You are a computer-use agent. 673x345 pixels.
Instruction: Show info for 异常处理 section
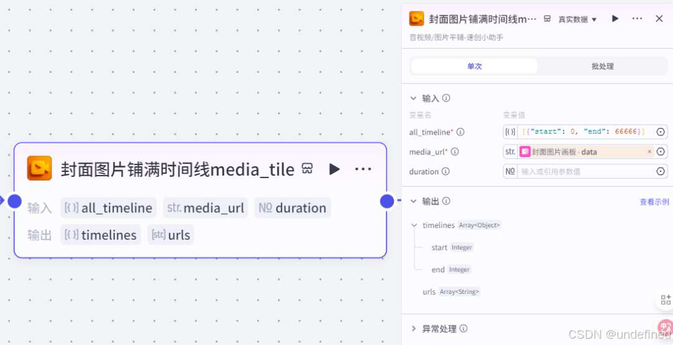[x=464, y=329]
